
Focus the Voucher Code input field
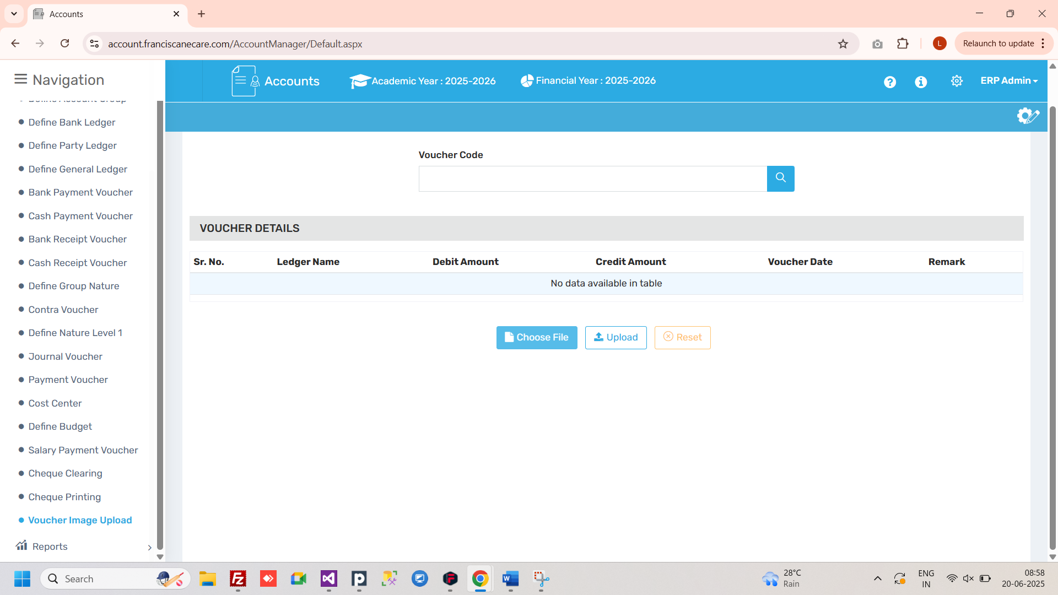592,178
